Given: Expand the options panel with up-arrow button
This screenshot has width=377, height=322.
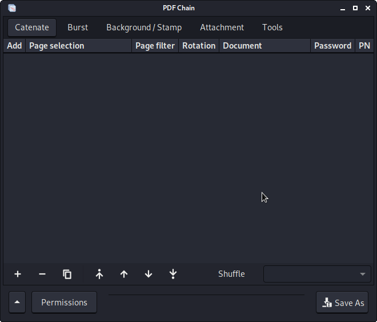Looking at the screenshot, I should pos(17,302).
